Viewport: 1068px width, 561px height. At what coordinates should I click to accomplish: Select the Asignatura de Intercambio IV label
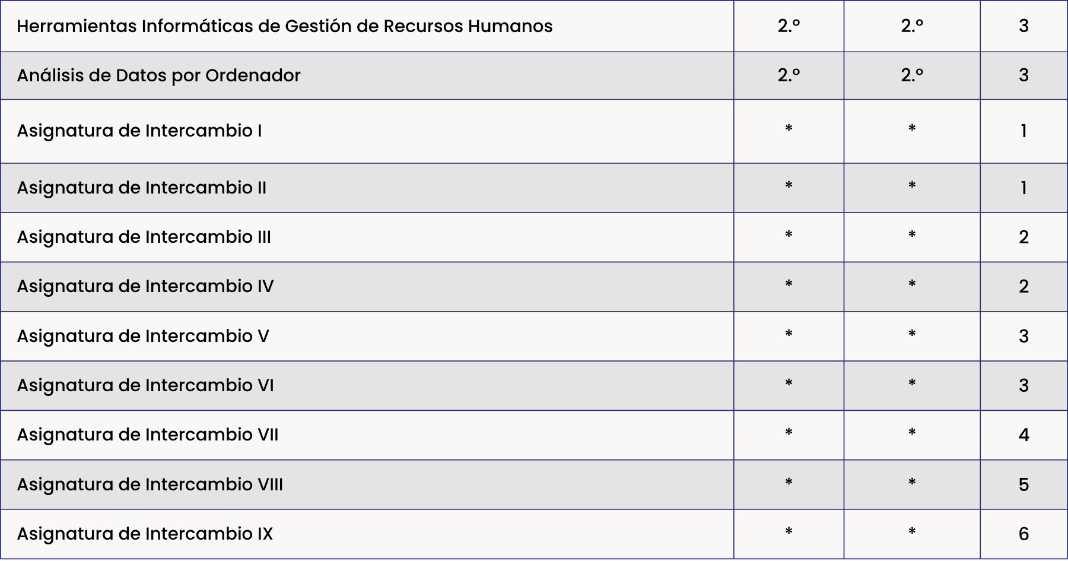(145, 286)
